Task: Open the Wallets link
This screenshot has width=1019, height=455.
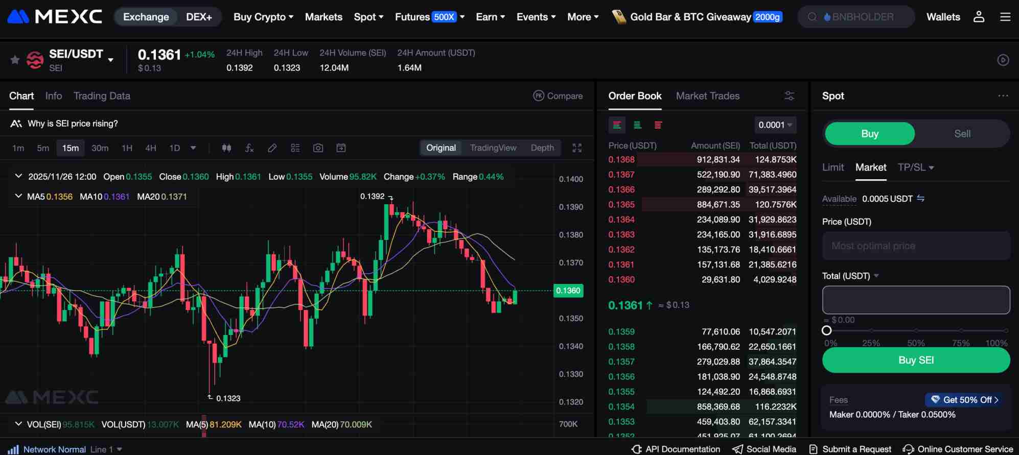Action: 943,17
